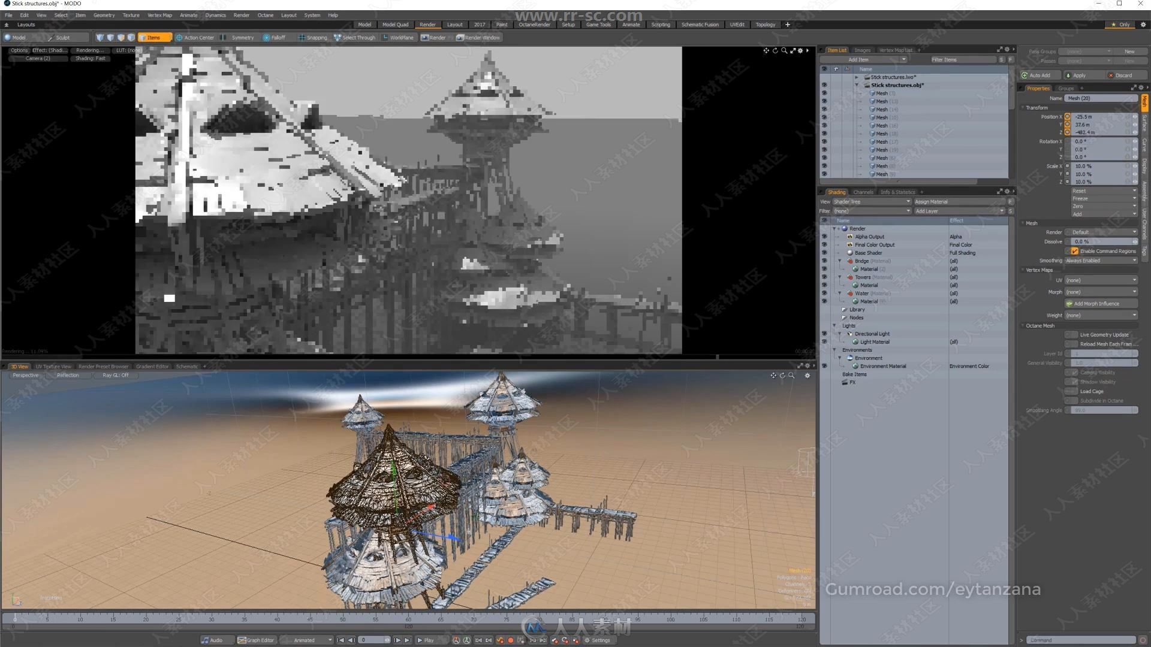
Task: Toggle Live Geometry Update checkbox
Action: pos(1071,335)
